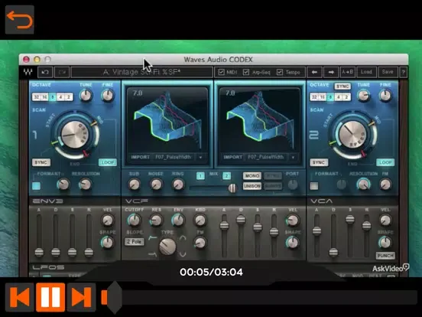Click the left wavetable 3D display
422x317 pixels.
tap(167, 120)
